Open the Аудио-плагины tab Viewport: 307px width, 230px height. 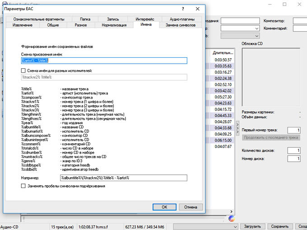point(182,19)
